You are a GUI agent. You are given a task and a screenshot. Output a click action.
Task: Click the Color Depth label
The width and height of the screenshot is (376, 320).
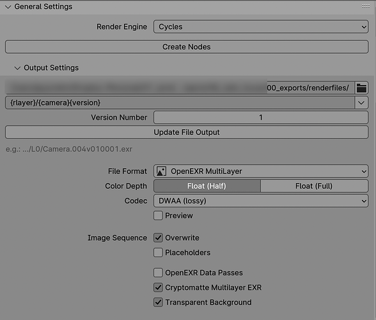coord(126,186)
